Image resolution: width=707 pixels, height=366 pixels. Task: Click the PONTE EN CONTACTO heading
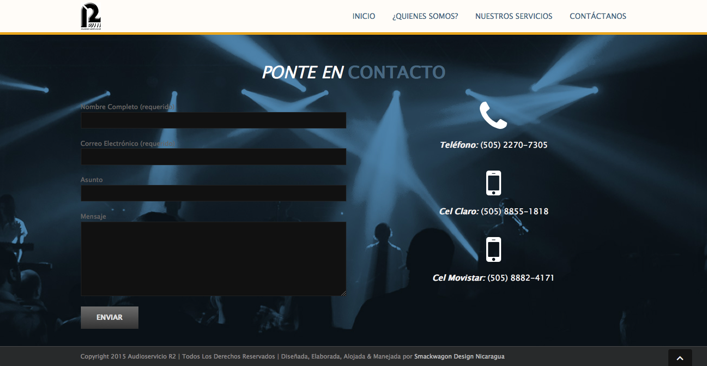tap(353, 72)
